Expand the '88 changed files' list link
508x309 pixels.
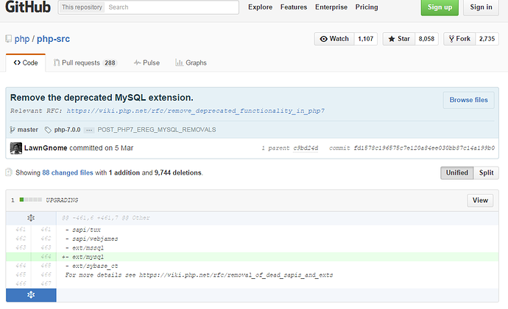(68, 172)
